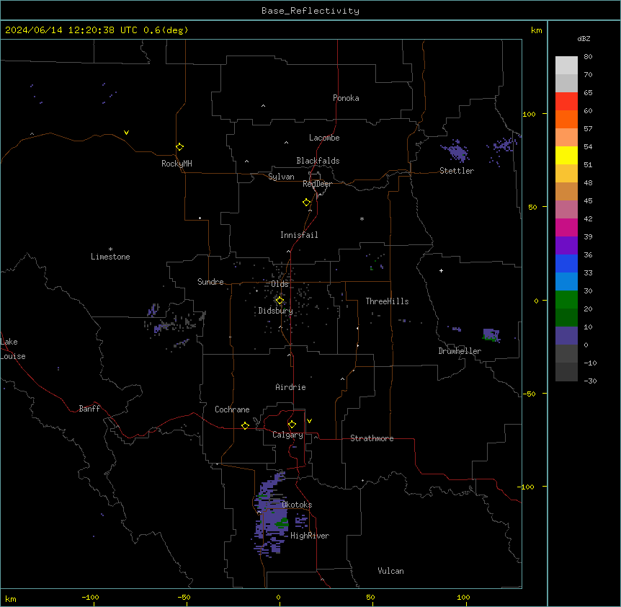The image size is (621, 607).
Task: Click the yellow V marker northwest of RockyMH
Action: 126,133
